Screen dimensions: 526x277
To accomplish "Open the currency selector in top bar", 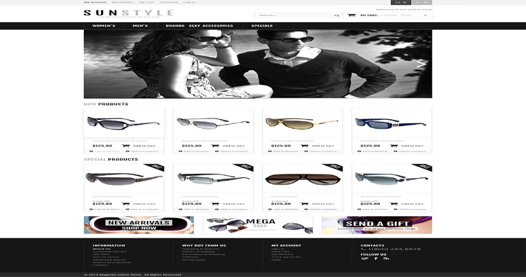I will coord(423,3).
